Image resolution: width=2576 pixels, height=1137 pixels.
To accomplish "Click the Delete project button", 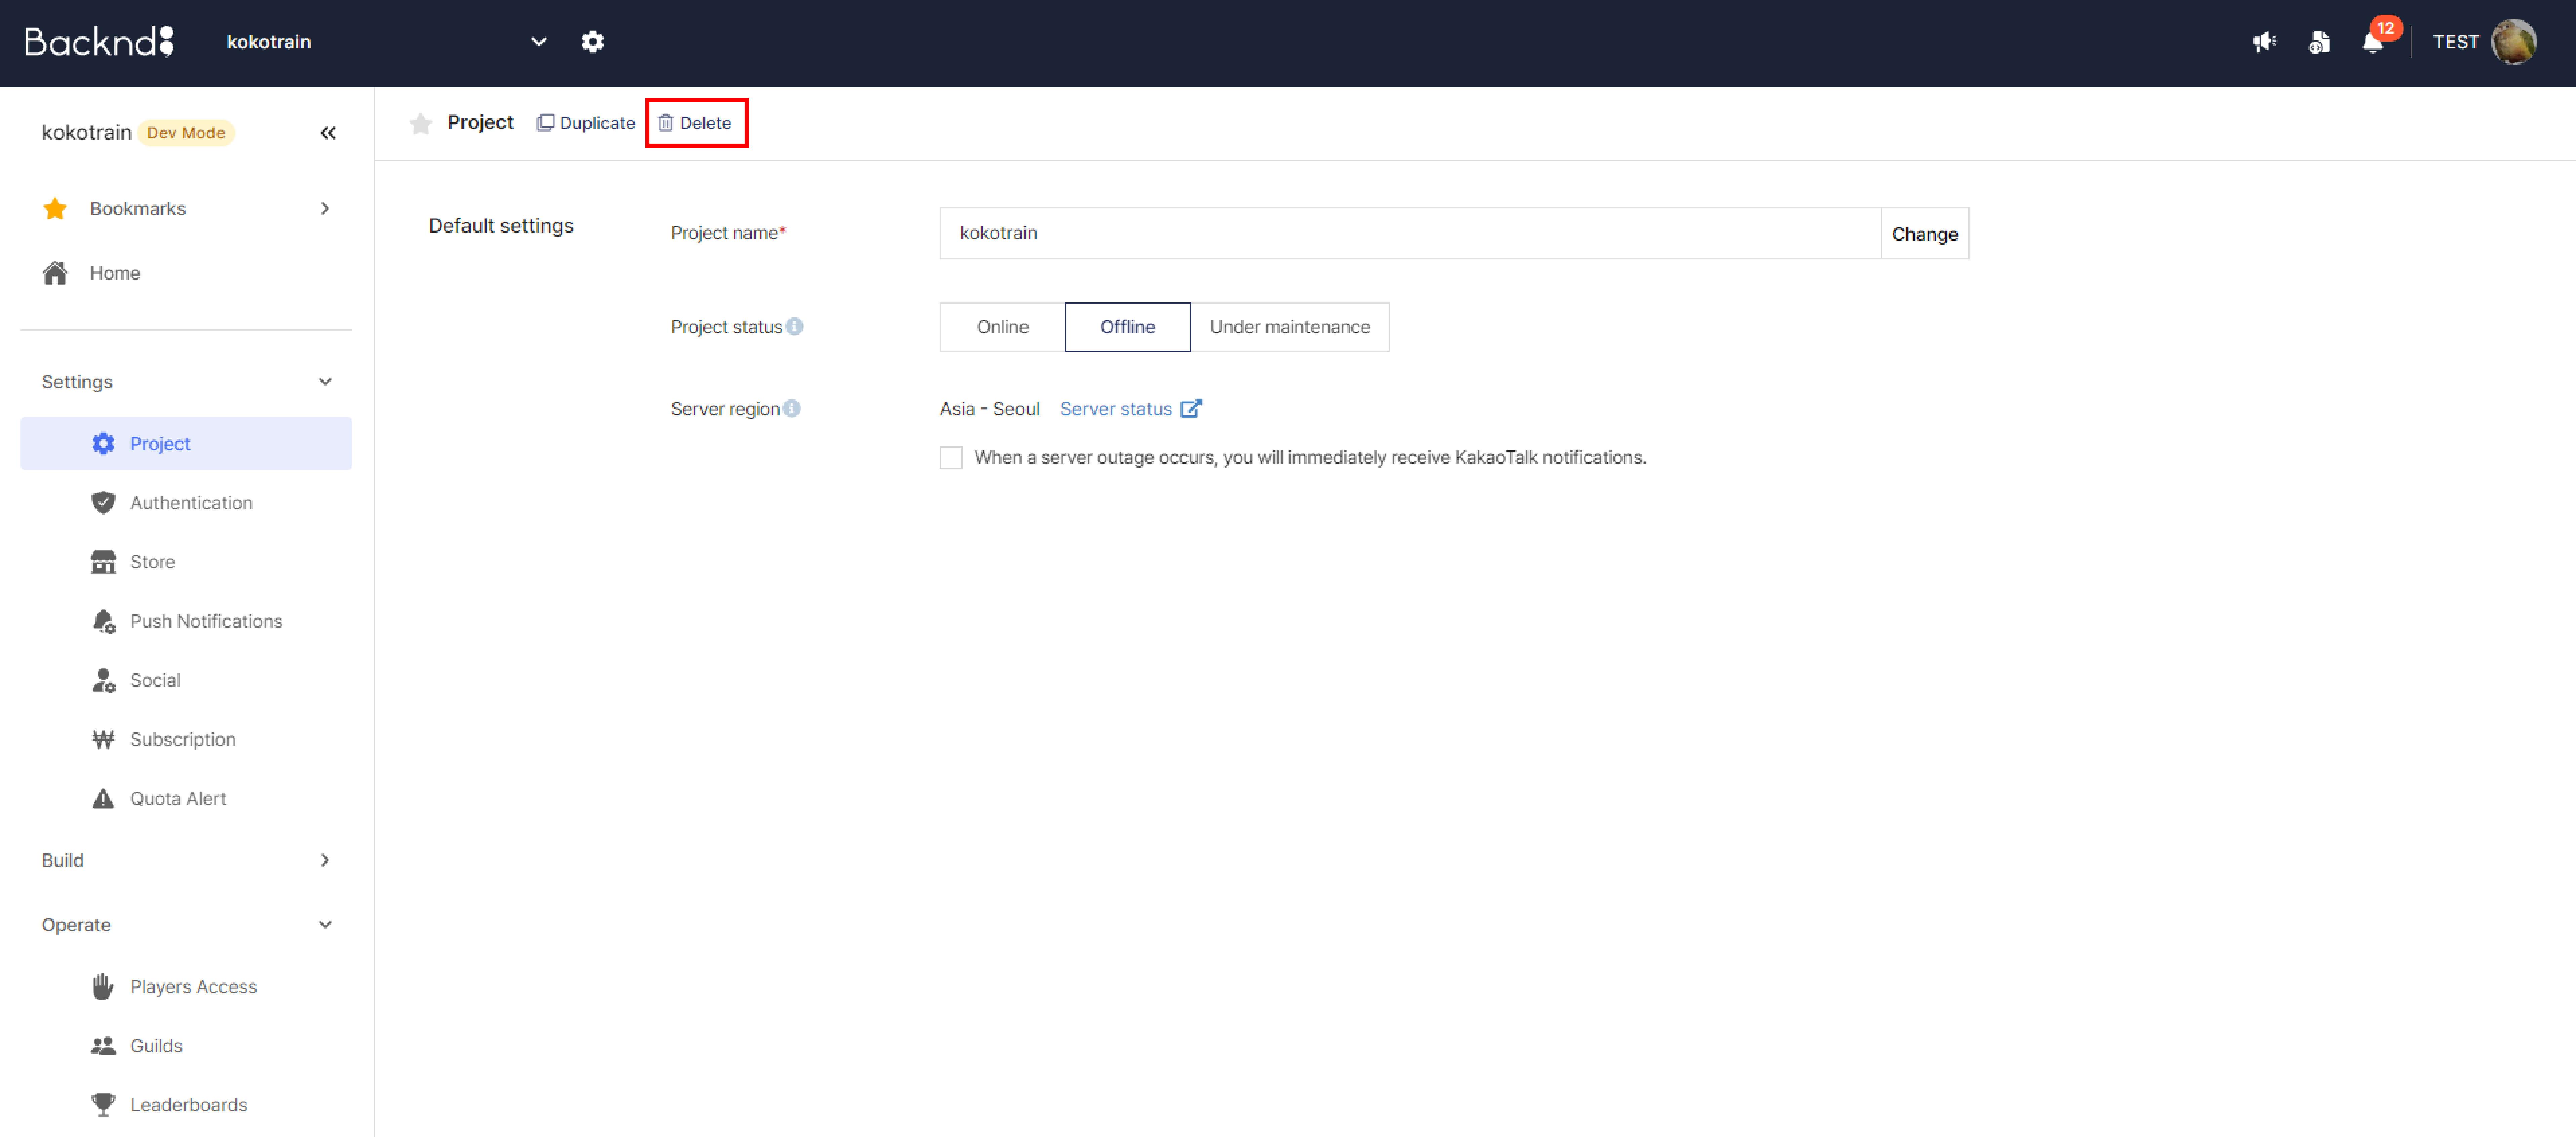I will [x=695, y=123].
